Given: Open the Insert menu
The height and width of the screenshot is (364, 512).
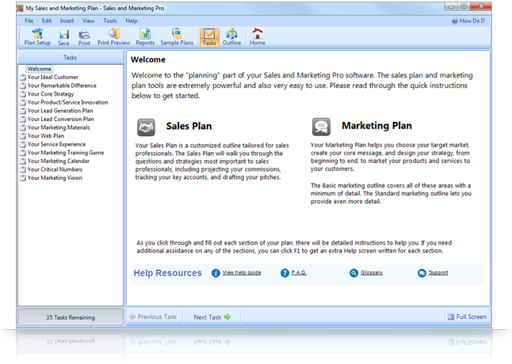Looking at the screenshot, I should pos(67,21).
